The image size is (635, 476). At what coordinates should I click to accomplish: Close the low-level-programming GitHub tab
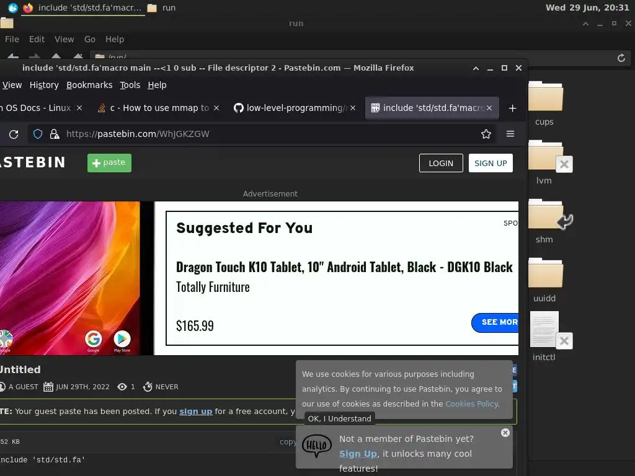[353, 108]
